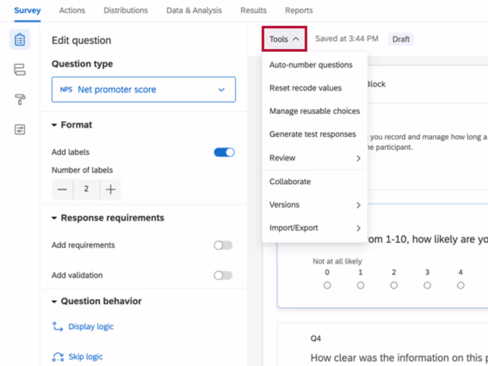Decrease number of labels with minus

pyautogui.click(x=62, y=189)
